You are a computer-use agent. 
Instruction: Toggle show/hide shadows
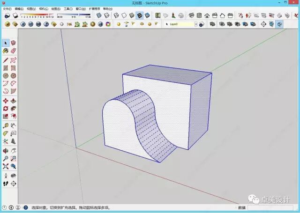point(15,15)
